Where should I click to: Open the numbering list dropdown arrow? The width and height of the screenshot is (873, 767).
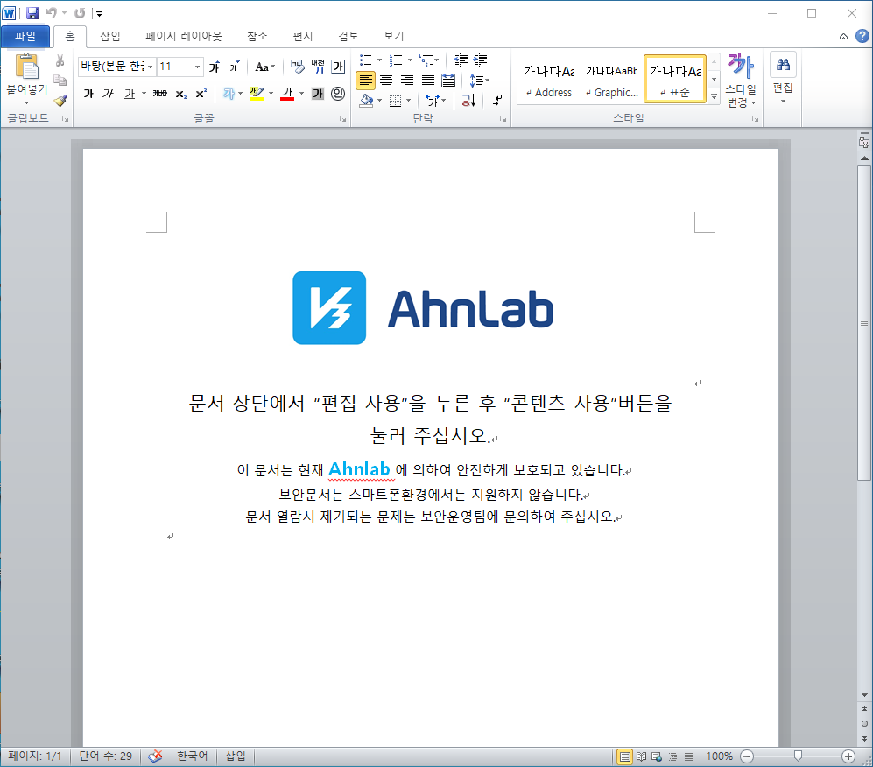(411, 60)
